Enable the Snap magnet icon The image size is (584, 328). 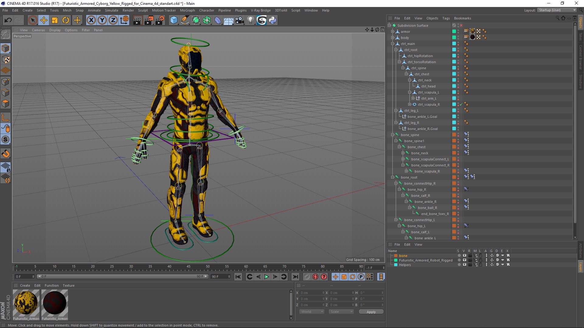click(x=5, y=154)
